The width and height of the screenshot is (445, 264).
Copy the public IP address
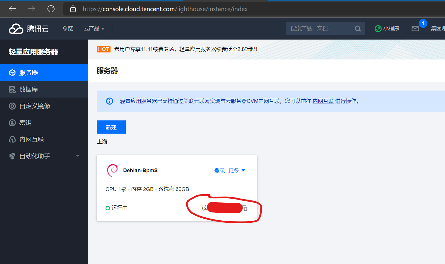tap(245, 208)
